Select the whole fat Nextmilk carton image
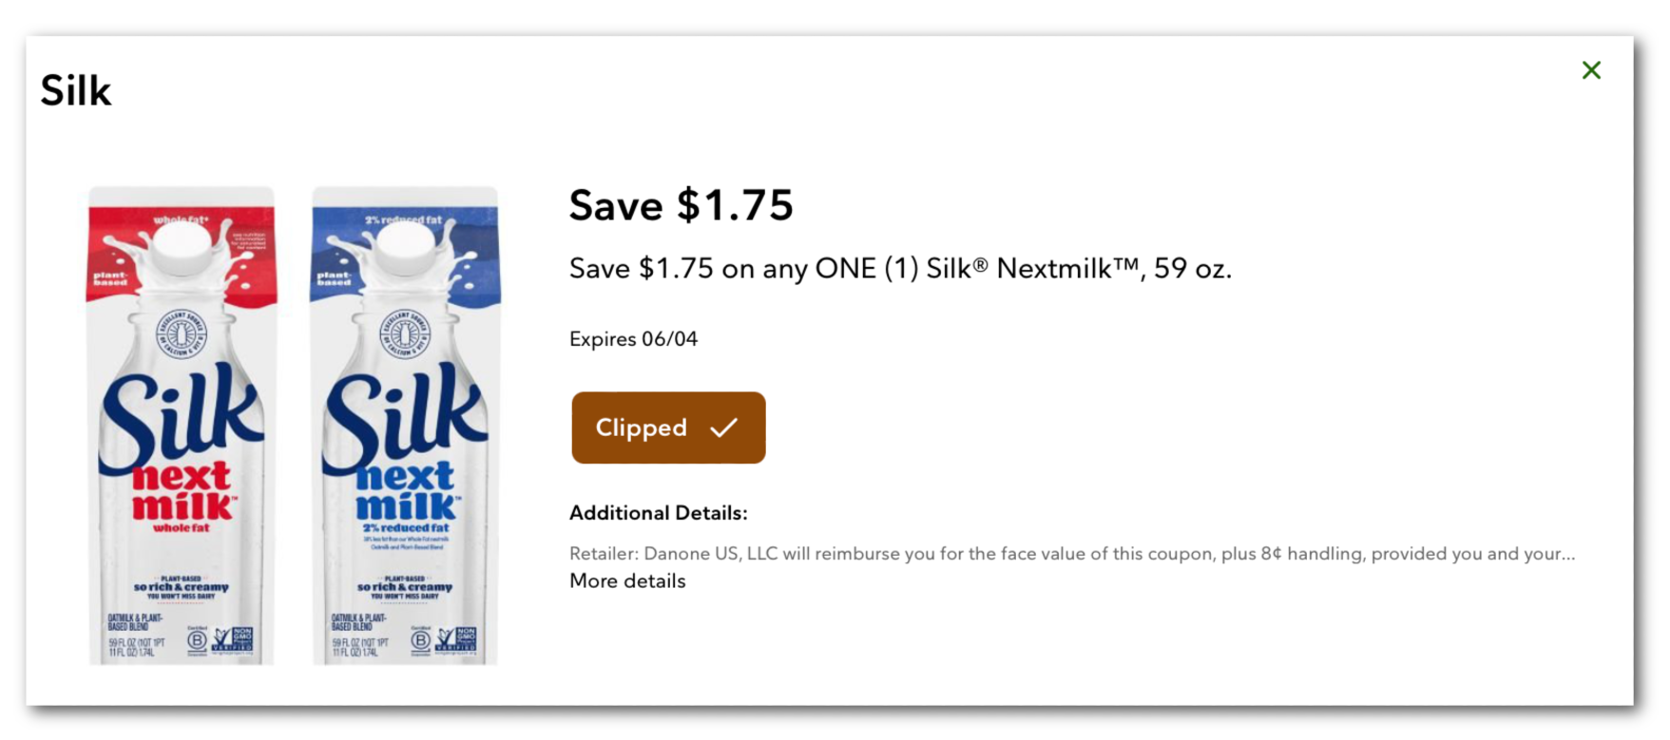The height and width of the screenshot is (740, 1670). tap(182, 425)
